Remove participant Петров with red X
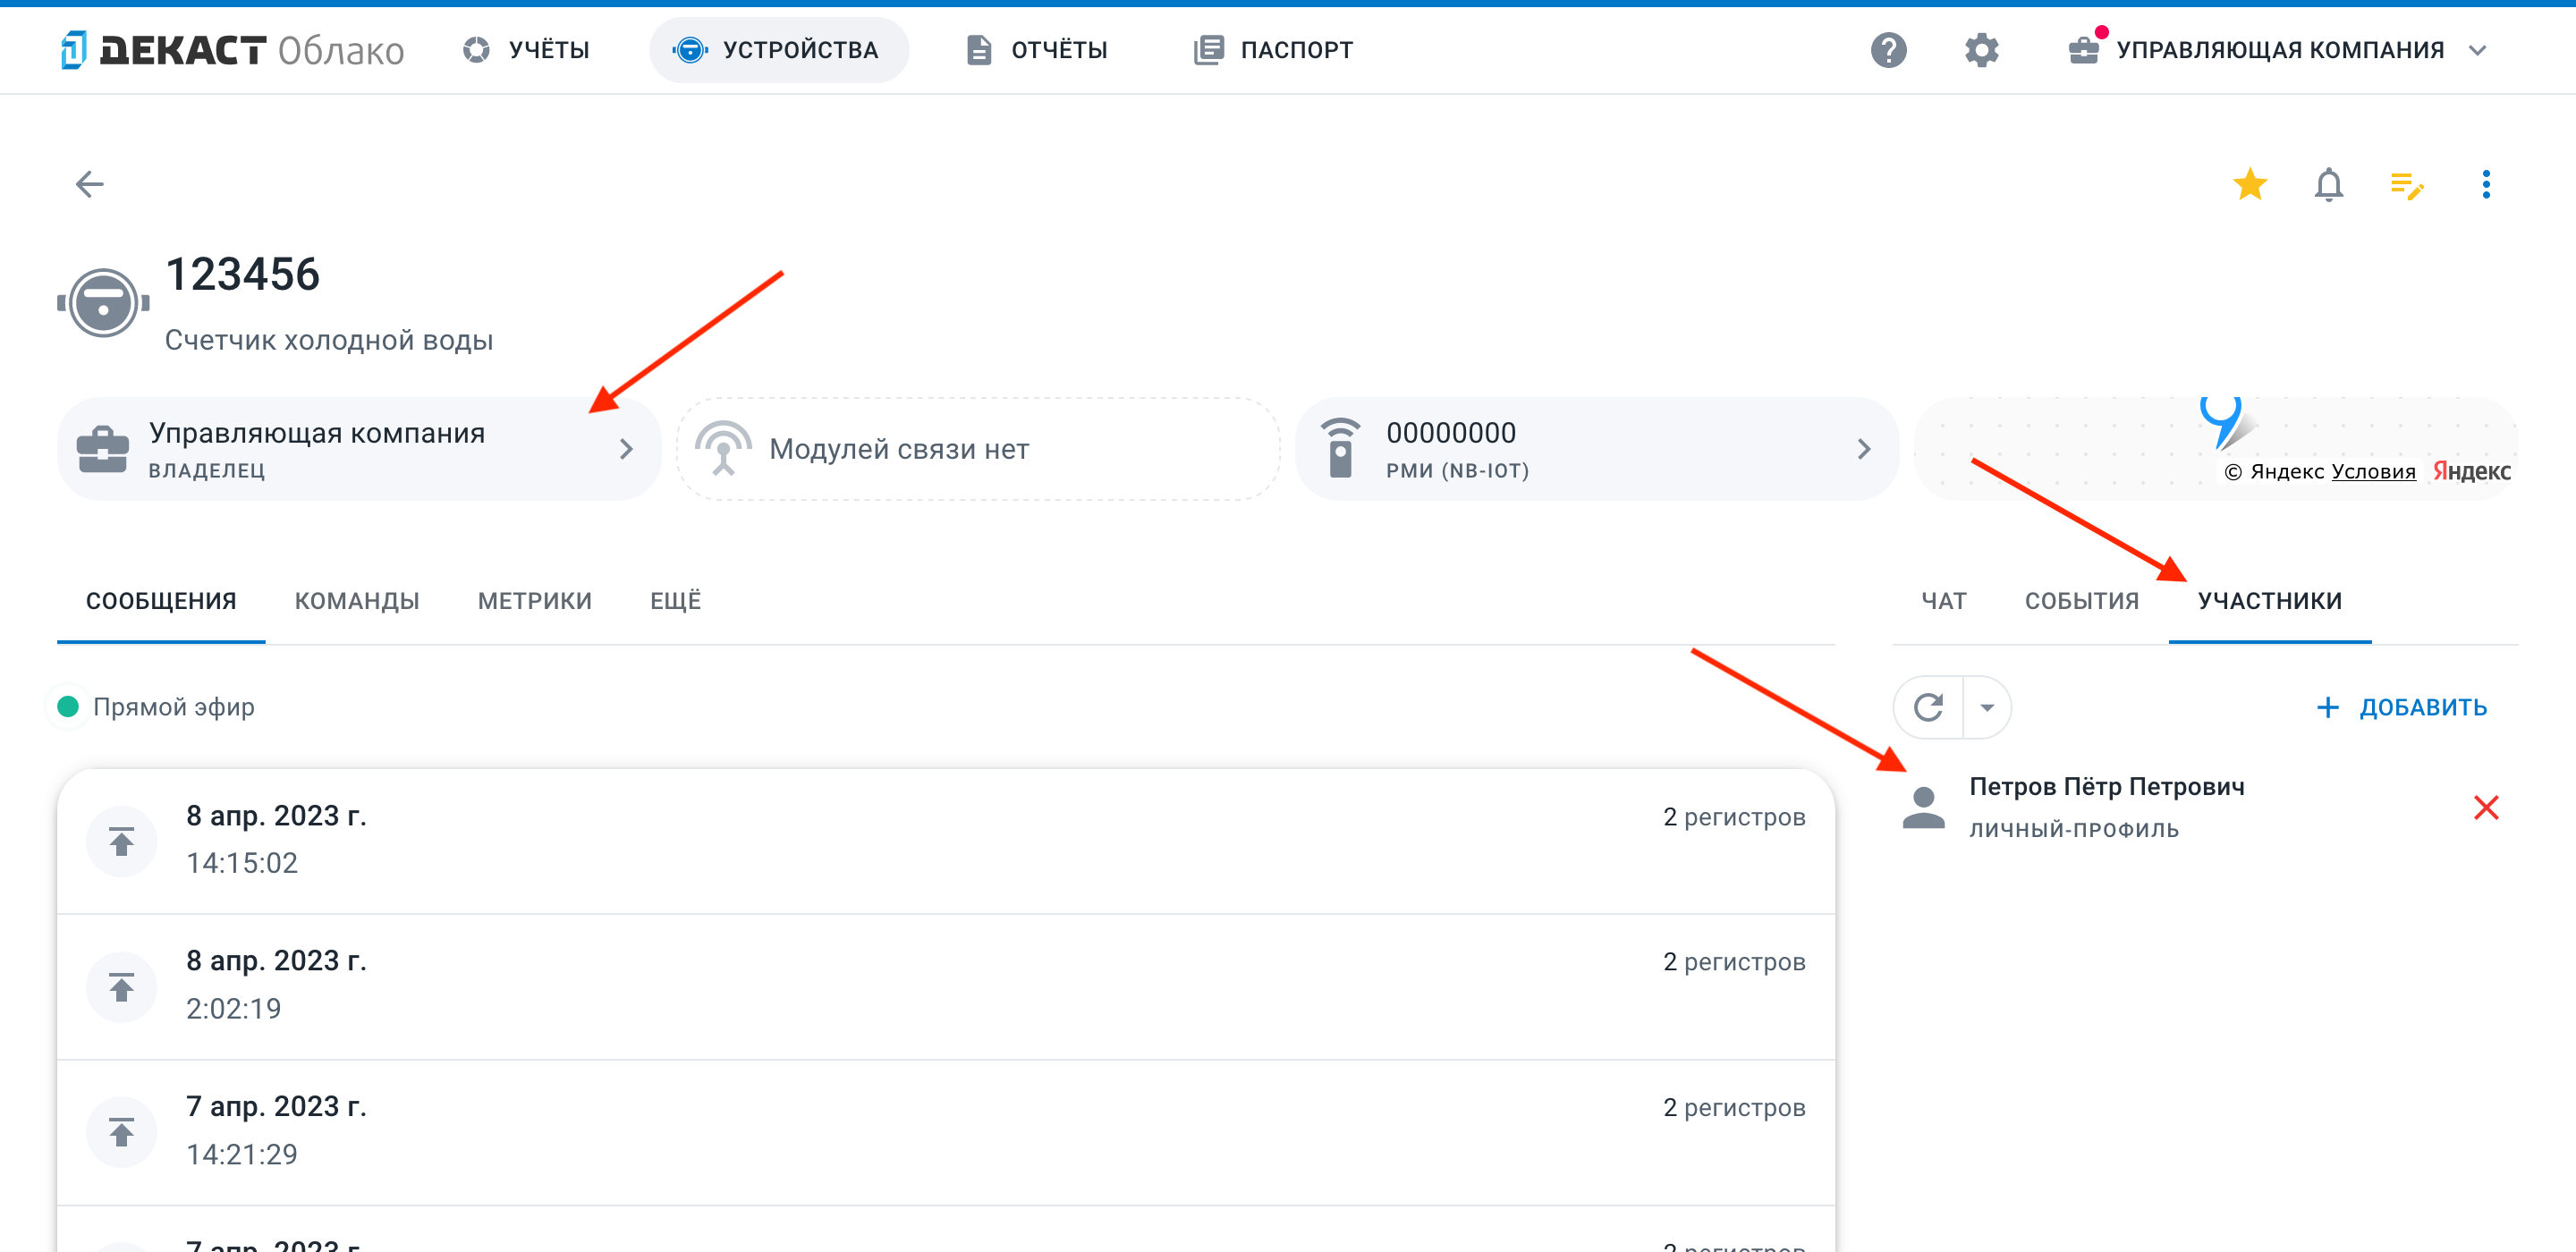Viewport: 2576px width, 1252px height. (2486, 807)
